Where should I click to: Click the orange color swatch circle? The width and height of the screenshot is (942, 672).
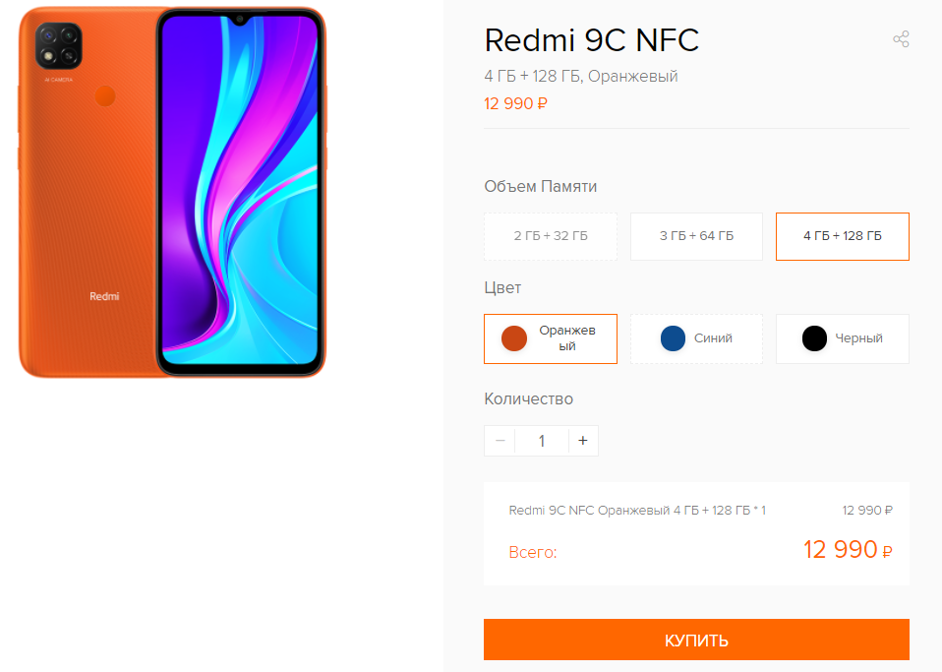coord(514,338)
